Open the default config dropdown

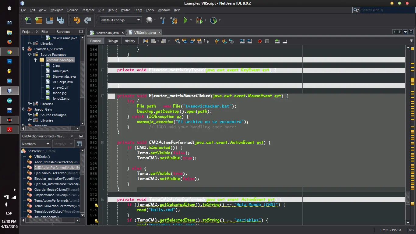point(121,20)
